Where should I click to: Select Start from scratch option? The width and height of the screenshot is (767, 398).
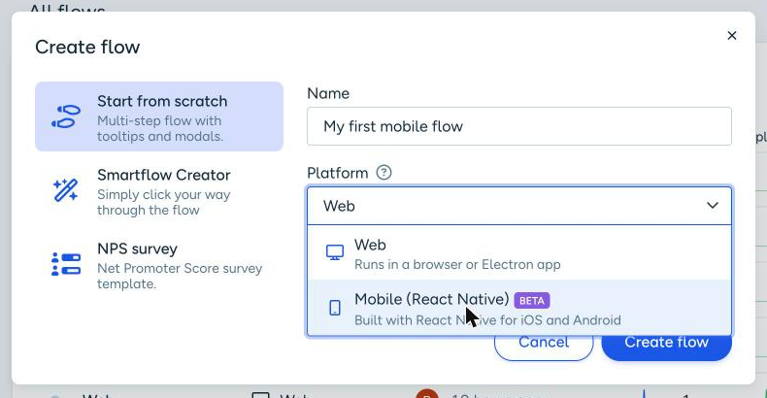[159, 116]
